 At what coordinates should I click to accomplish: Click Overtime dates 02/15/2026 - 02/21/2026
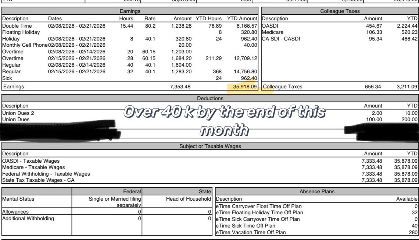77,58
